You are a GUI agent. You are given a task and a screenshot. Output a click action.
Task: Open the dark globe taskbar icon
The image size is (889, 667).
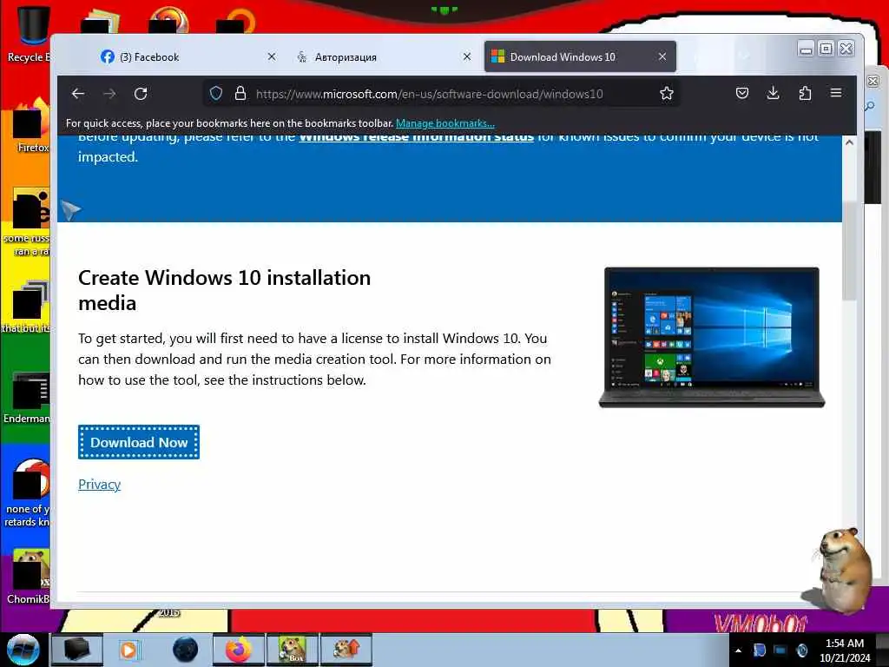tap(186, 650)
